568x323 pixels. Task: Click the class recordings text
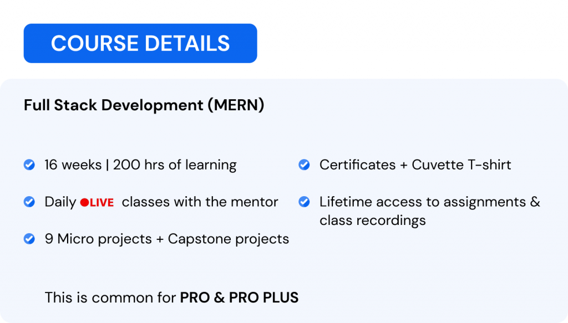pos(372,221)
